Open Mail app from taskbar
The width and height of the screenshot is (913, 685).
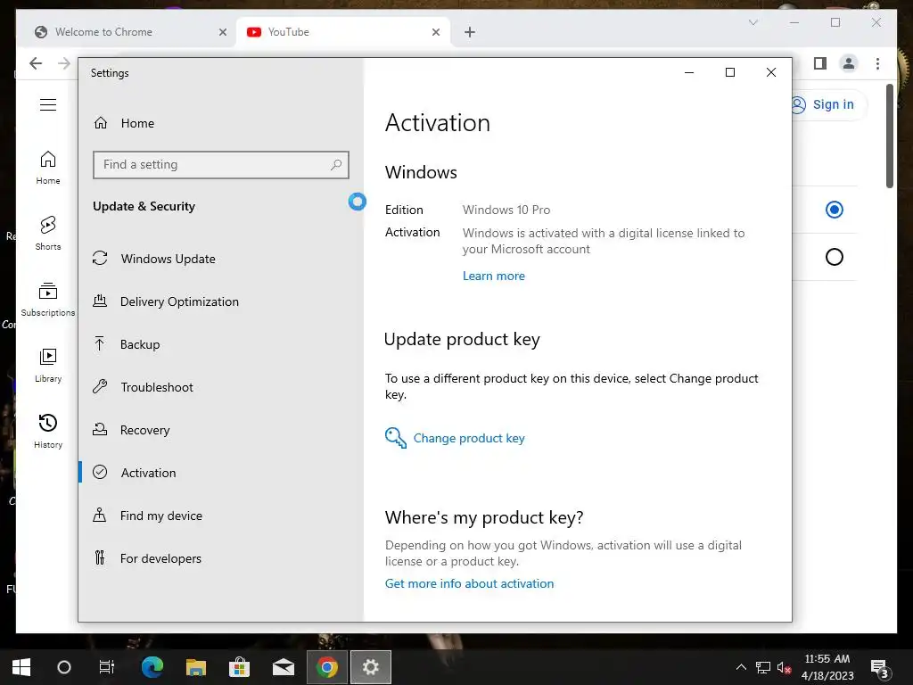click(284, 667)
